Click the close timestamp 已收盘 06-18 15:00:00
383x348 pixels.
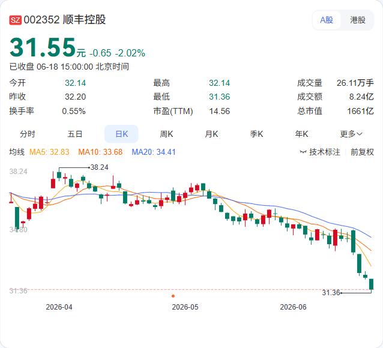pos(51,67)
